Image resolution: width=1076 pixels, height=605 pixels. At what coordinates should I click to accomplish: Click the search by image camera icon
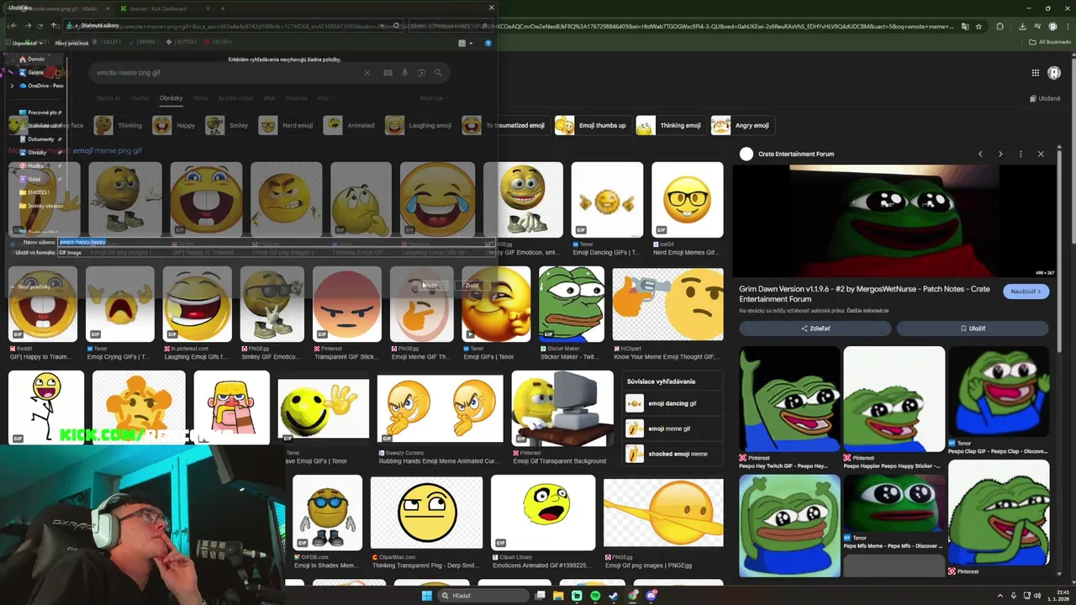421,73
